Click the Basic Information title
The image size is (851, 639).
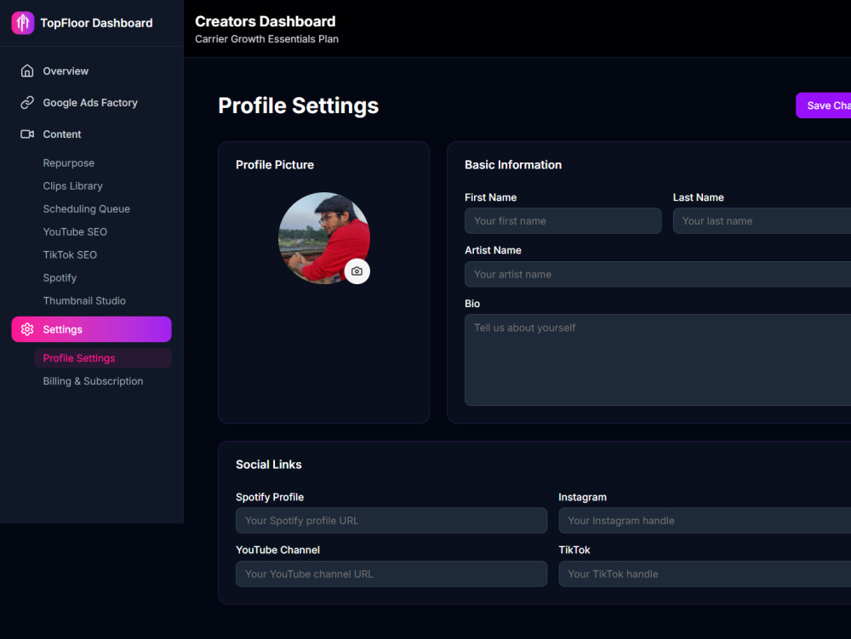(513, 165)
